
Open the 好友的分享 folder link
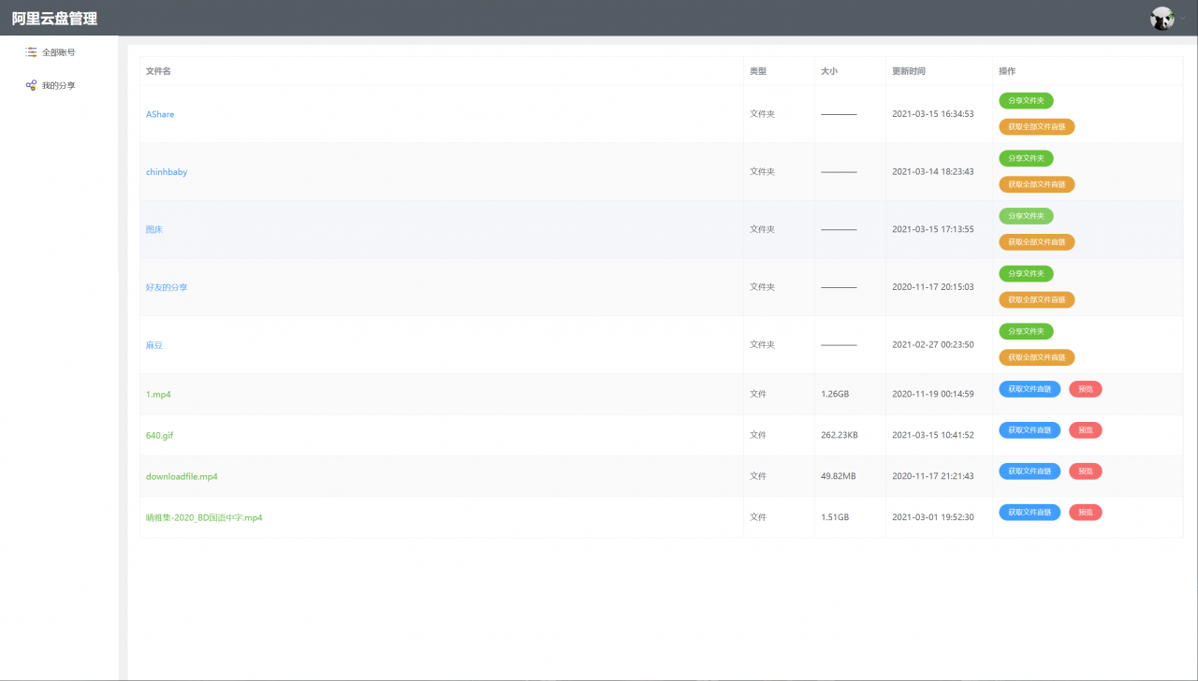(167, 287)
